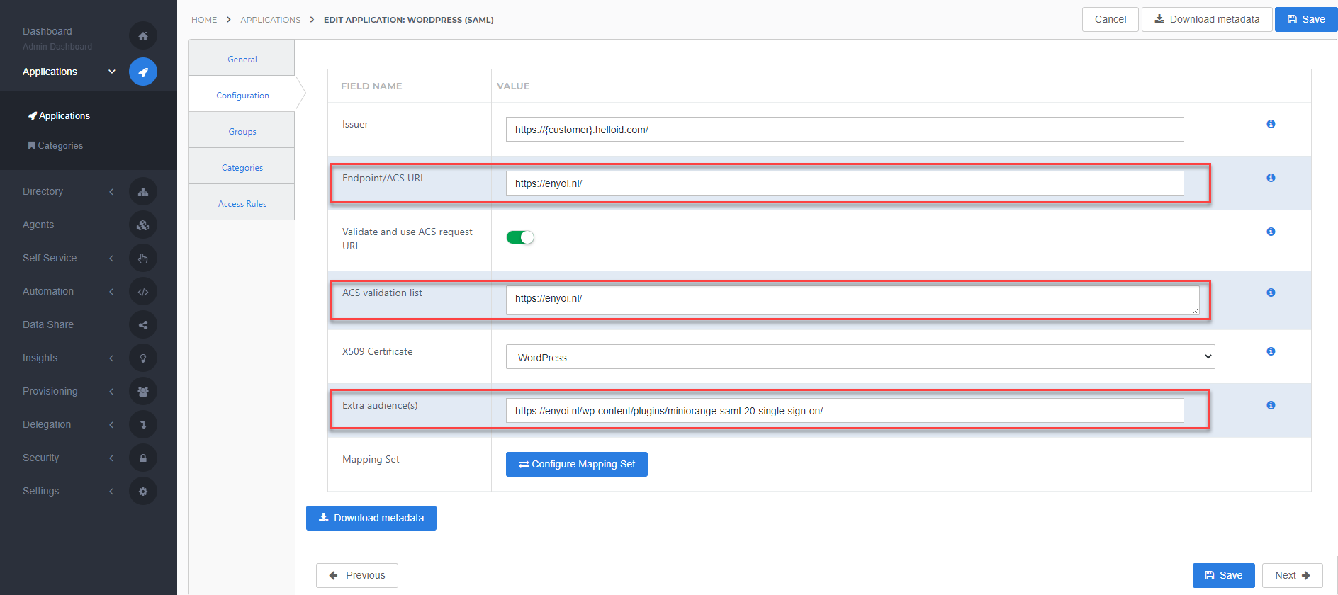Image resolution: width=1338 pixels, height=595 pixels.
Task: Focus the Endpoint/ACS URL input field
Action: [845, 183]
